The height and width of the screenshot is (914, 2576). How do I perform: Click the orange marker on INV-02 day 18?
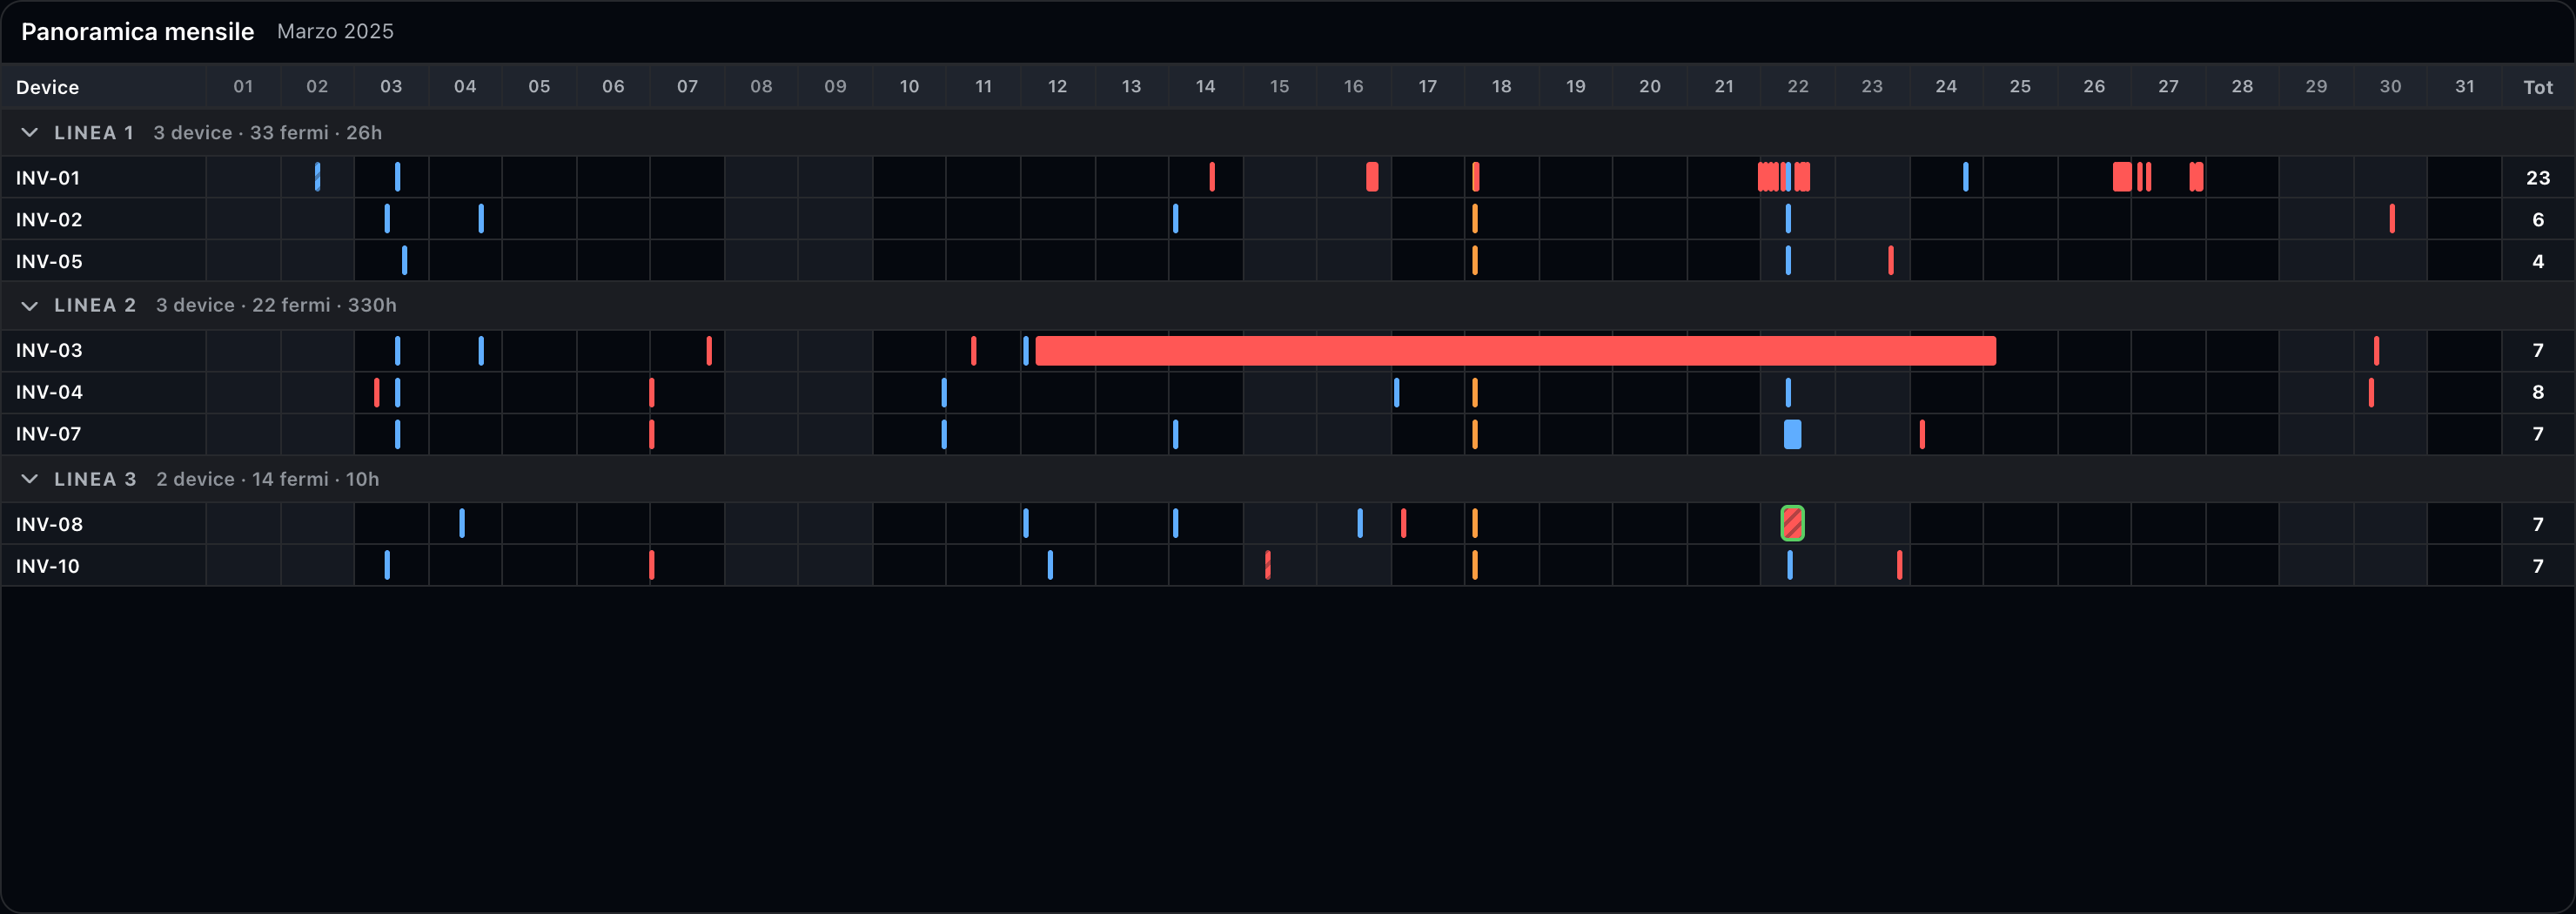[x=1475, y=219]
